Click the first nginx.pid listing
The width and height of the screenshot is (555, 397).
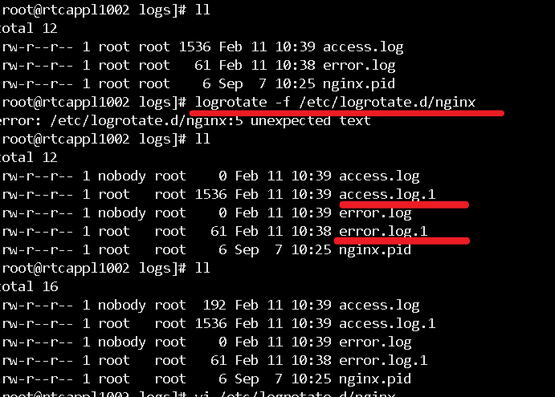pyautogui.click(x=198, y=84)
